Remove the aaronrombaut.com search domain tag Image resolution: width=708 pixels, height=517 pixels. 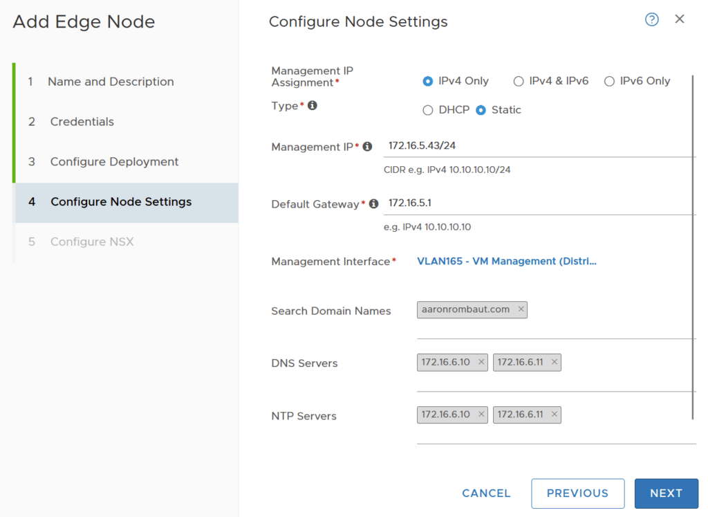(521, 309)
